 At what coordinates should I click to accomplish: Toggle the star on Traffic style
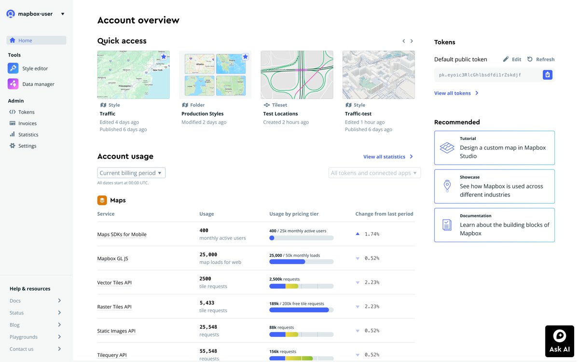(x=164, y=56)
